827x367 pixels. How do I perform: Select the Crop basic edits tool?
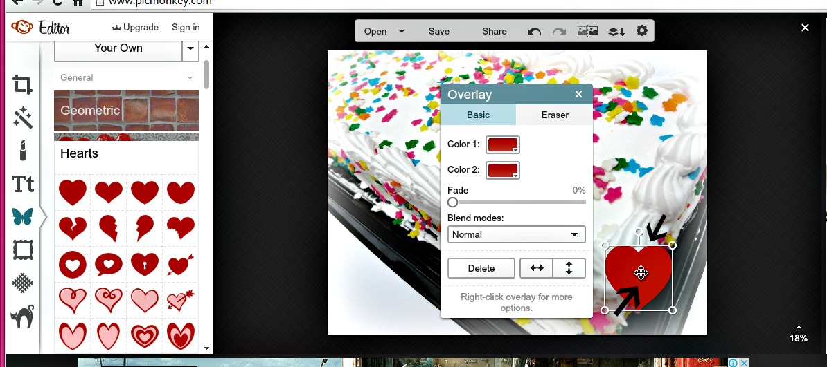click(x=22, y=85)
